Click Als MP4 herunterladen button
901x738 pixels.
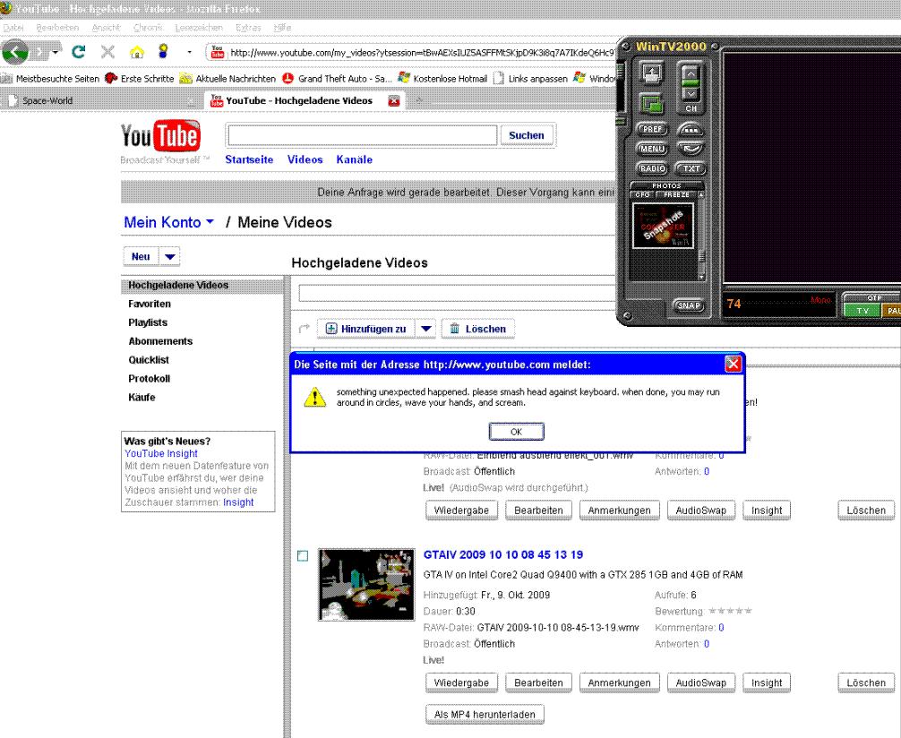click(485, 715)
